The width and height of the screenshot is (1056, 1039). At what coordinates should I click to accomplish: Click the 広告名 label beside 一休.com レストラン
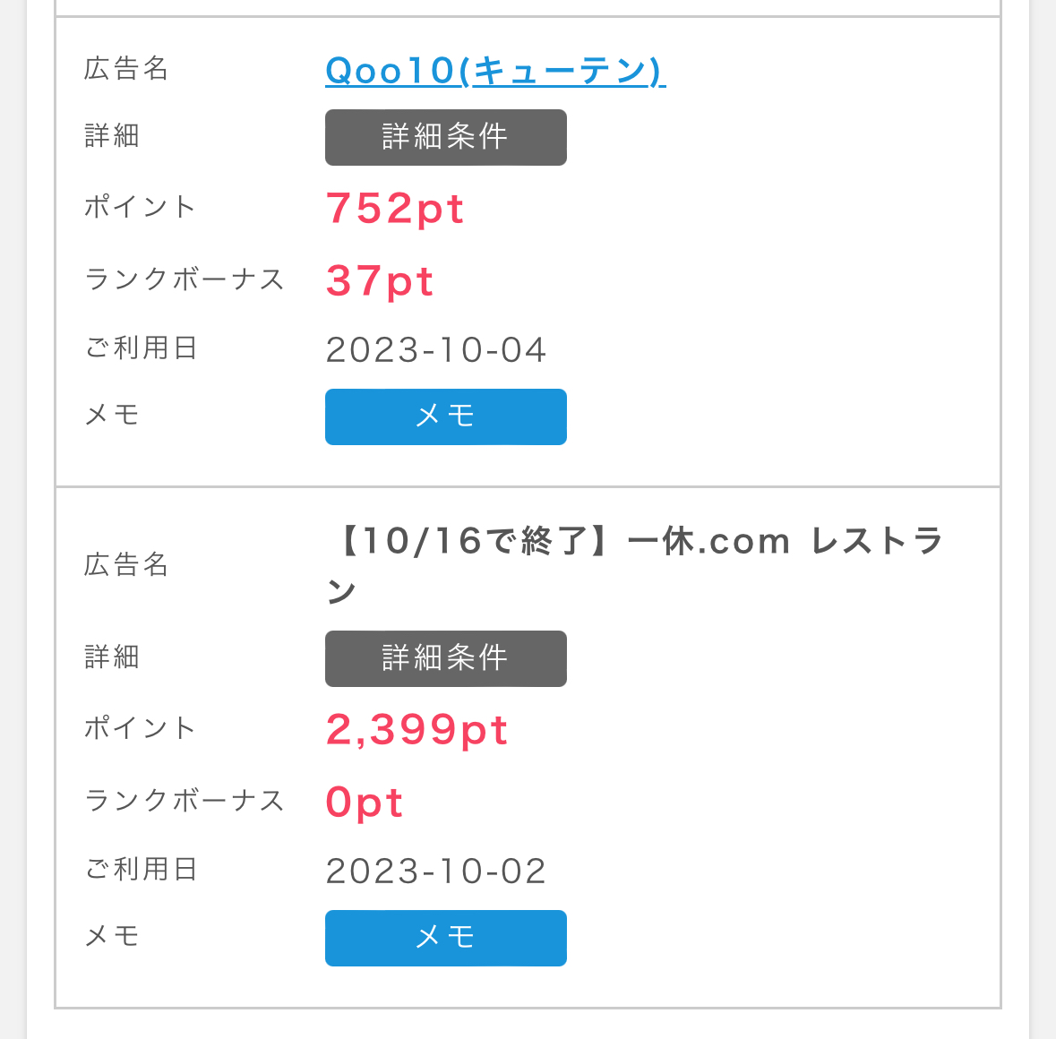[126, 565]
